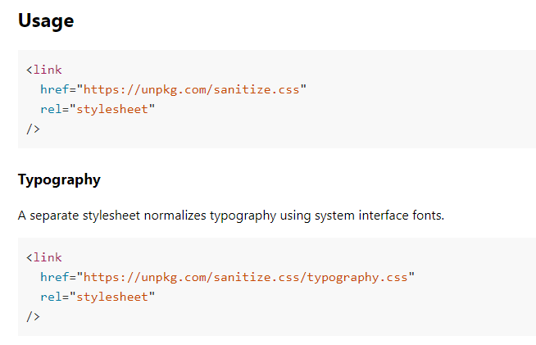Select the href attribute in the first code block

click(x=55, y=89)
